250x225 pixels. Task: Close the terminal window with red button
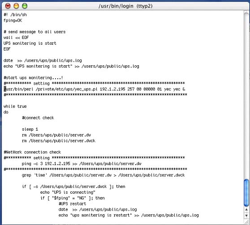tap(8, 6)
